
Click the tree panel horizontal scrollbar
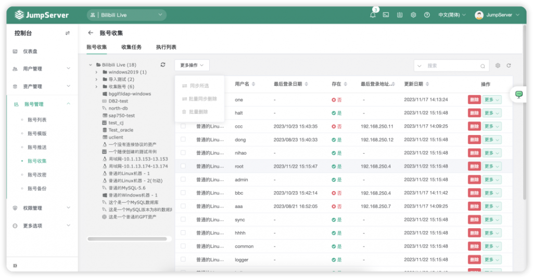127,239
